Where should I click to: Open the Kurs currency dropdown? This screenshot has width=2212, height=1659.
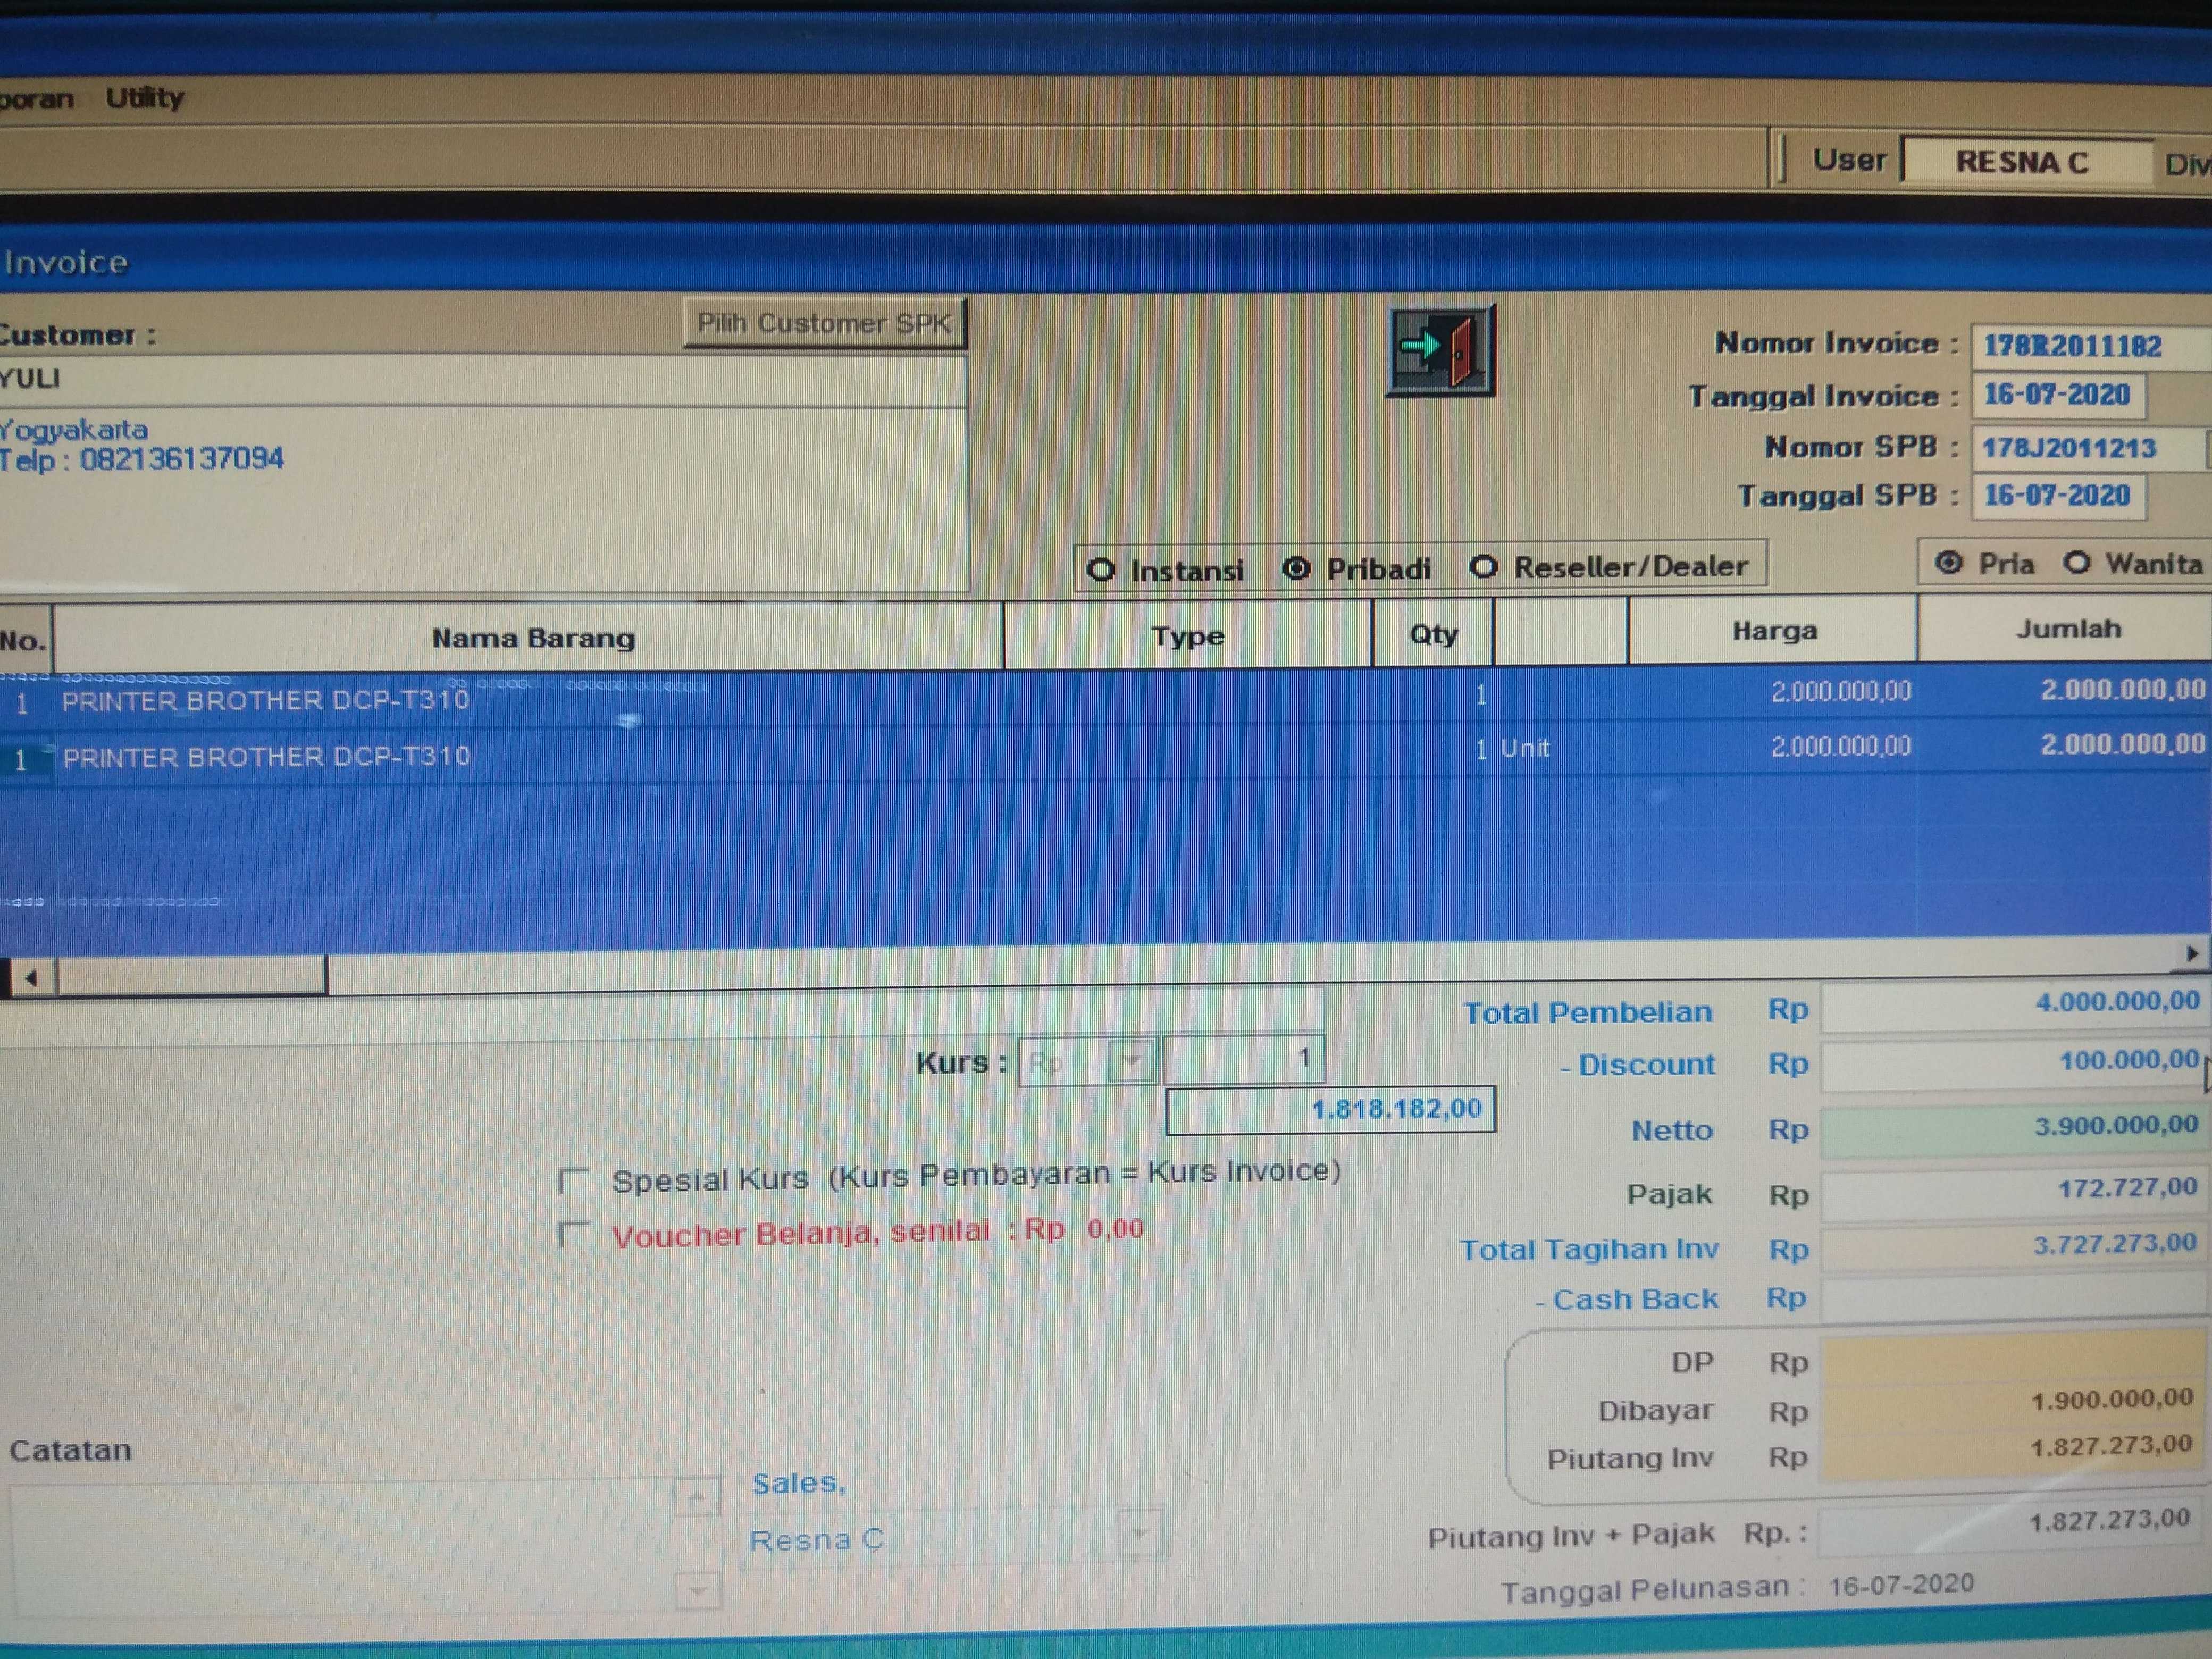(x=1132, y=1061)
